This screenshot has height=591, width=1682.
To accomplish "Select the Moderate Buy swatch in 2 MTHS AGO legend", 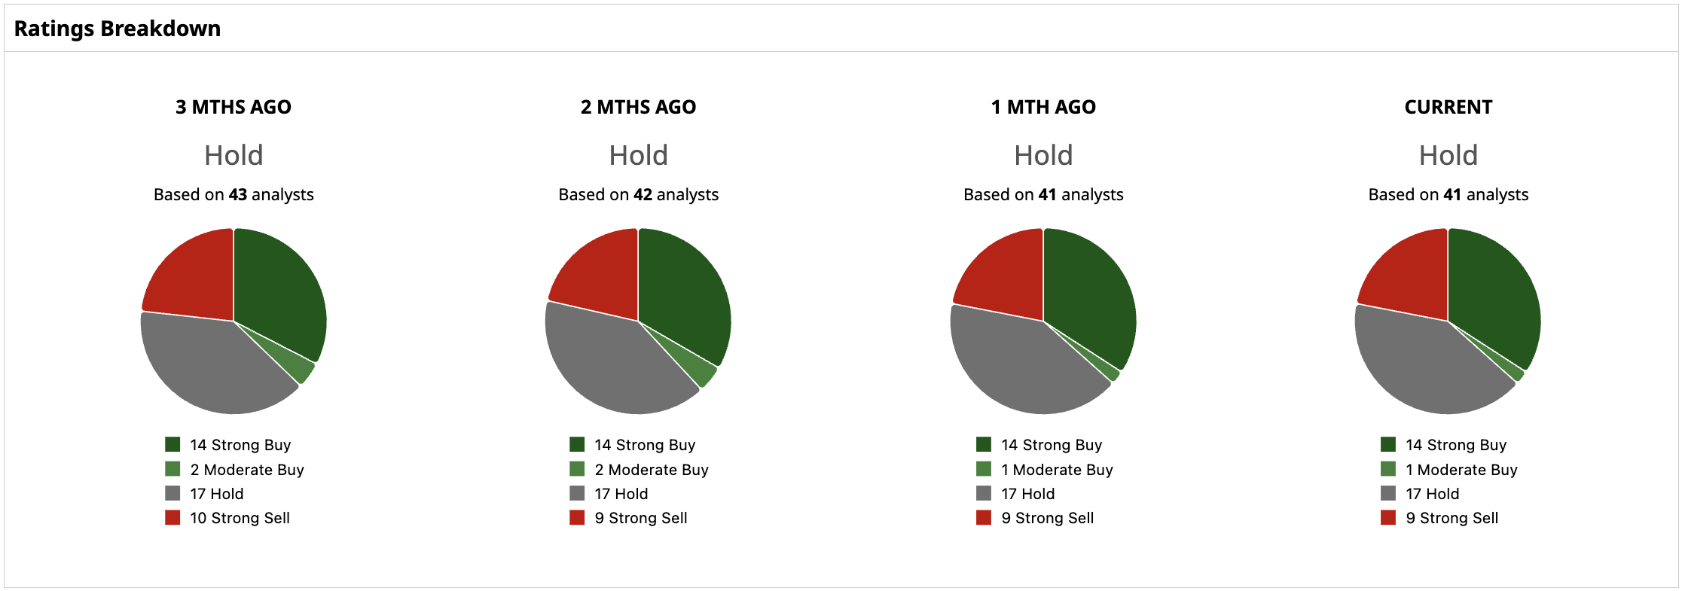I will pos(577,469).
